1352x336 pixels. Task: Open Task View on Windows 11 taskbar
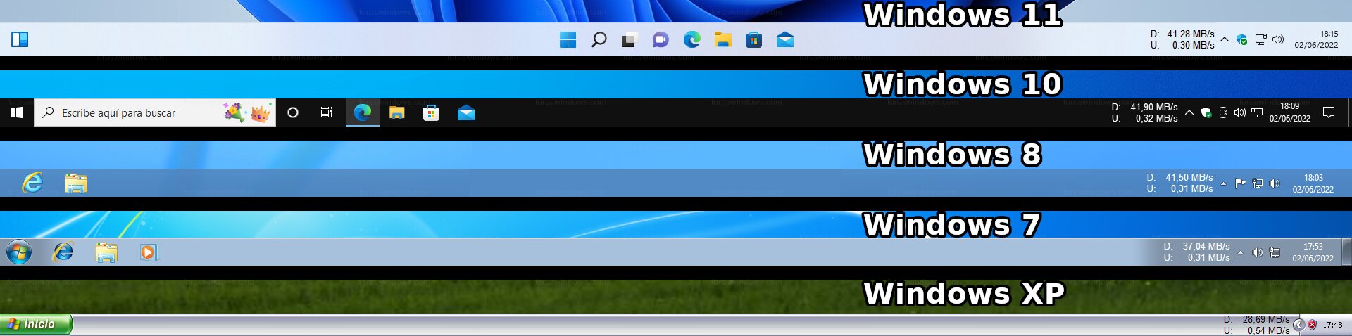630,40
